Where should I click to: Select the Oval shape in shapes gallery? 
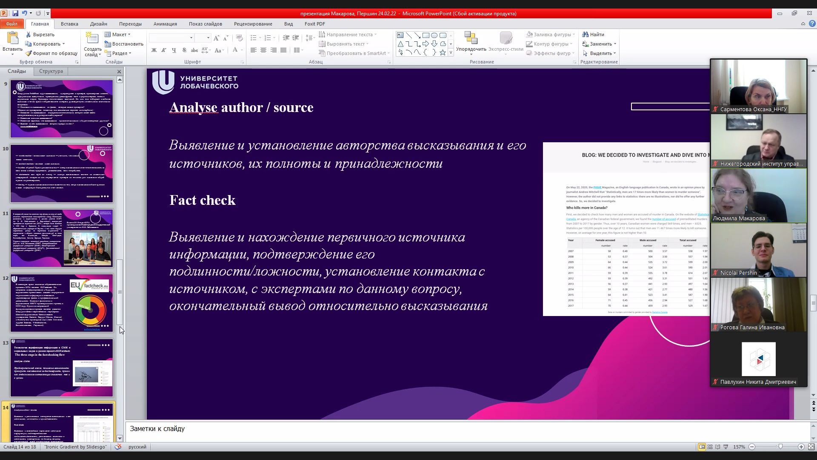tap(434, 35)
